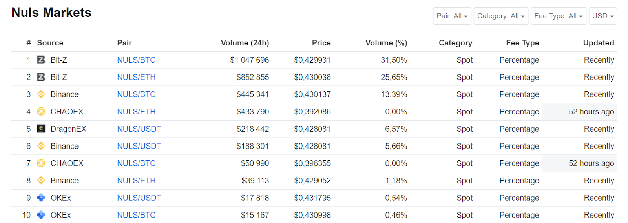Open the Fee Type: All dropdown
This screenshot has height=223, width=628.
click(x=558, y=16)
